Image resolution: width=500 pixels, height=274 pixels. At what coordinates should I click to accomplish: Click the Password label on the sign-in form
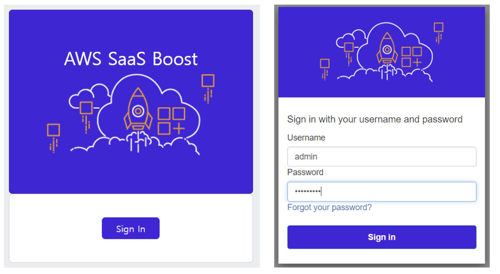coord(305,172)
